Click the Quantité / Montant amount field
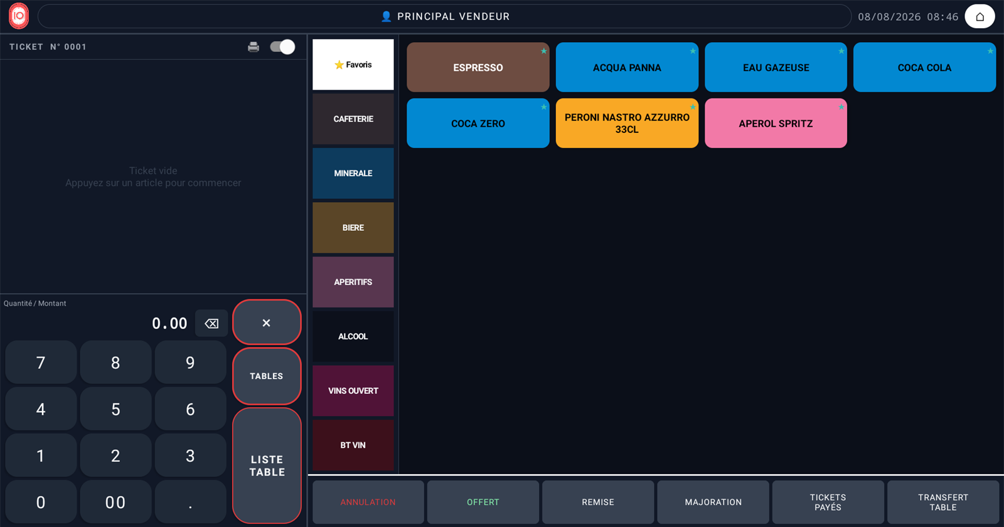 [x=97, y=323]
